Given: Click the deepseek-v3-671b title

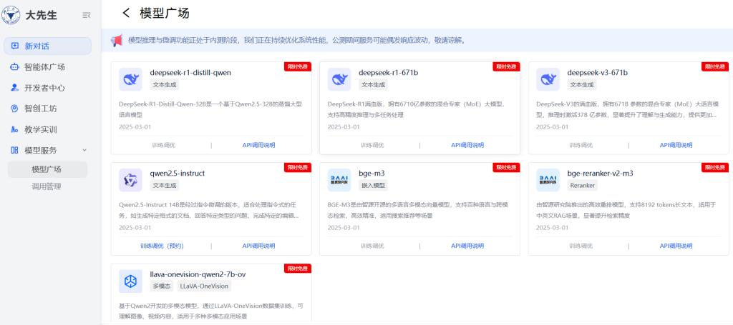Looking at the screenshot, I should [x=598, y=73].
